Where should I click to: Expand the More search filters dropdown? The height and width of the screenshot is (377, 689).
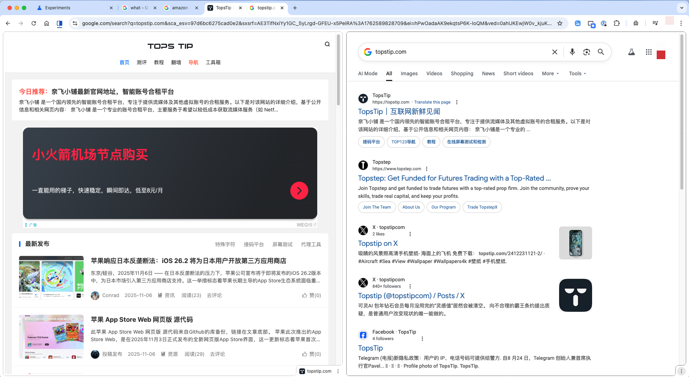pyautogui.click(x=550, y=73)
